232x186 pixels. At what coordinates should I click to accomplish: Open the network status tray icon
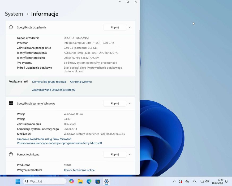(x=202, y=181)
